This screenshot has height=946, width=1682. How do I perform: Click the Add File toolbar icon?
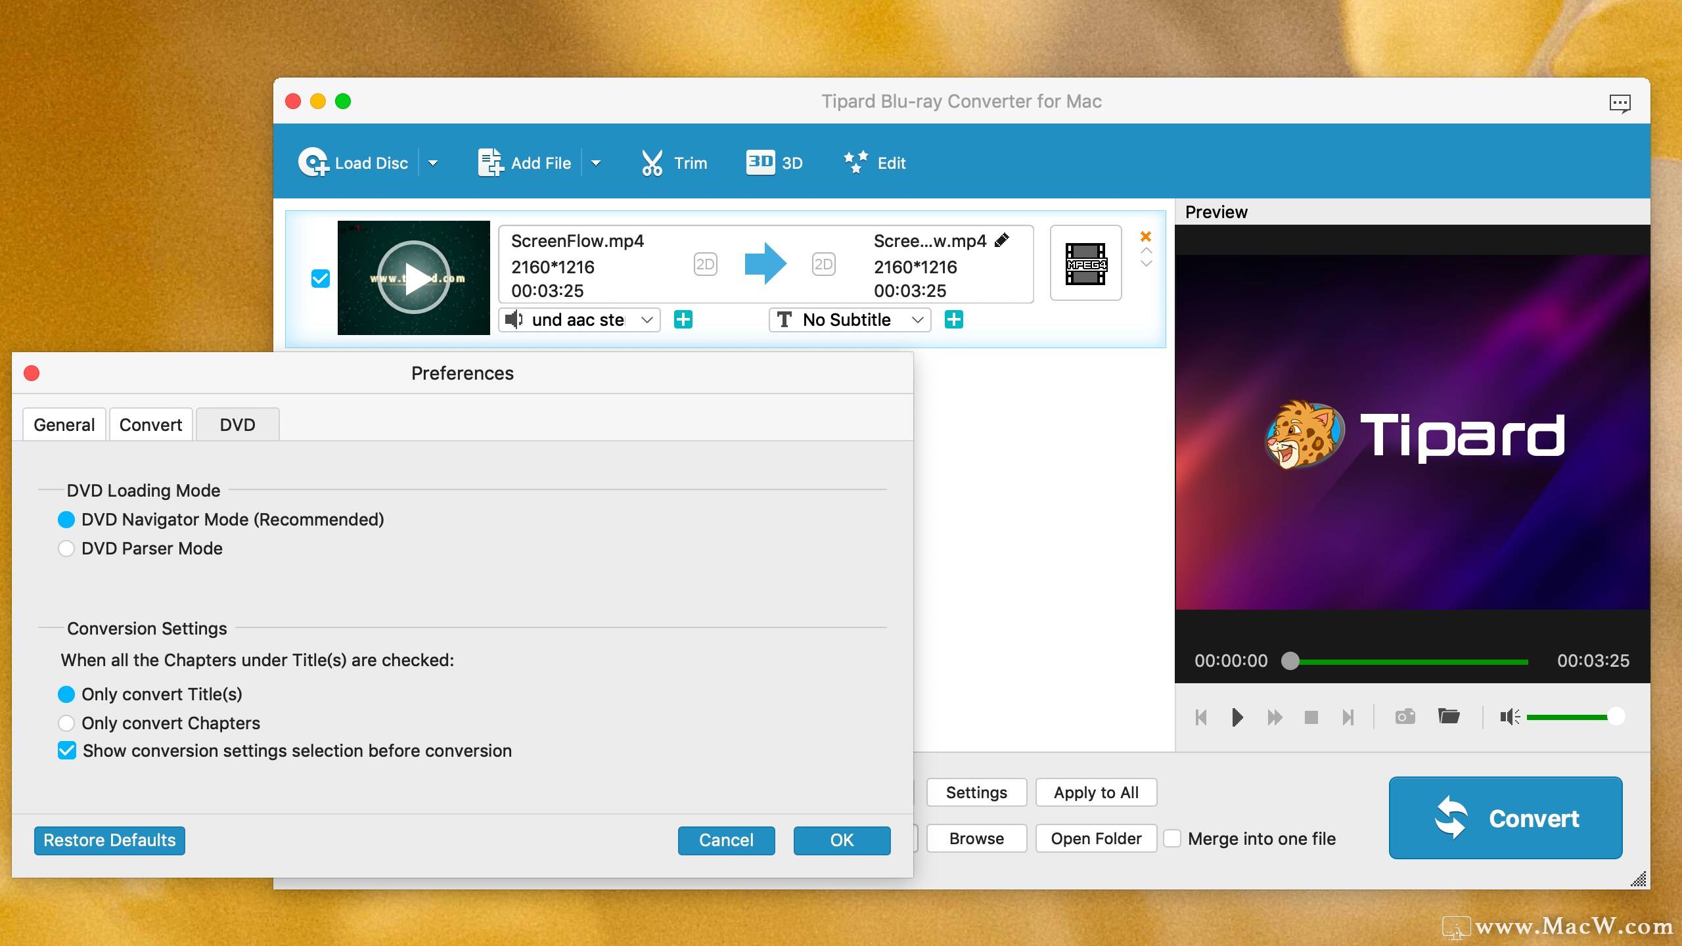point(490,162)
